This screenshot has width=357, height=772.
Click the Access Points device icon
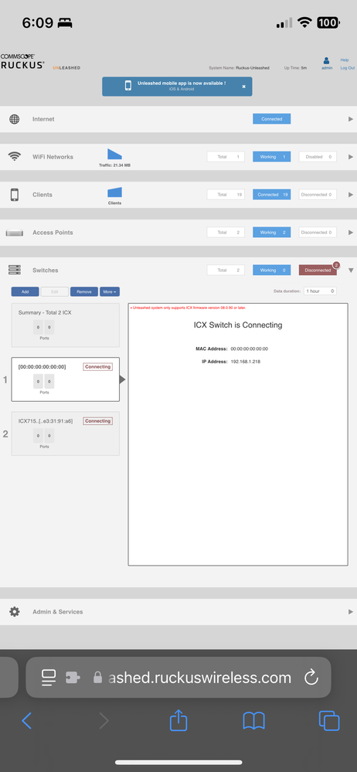point(14,233)
